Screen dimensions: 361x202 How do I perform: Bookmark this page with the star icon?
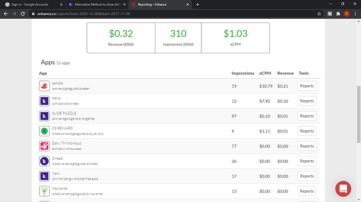point(319,14)
